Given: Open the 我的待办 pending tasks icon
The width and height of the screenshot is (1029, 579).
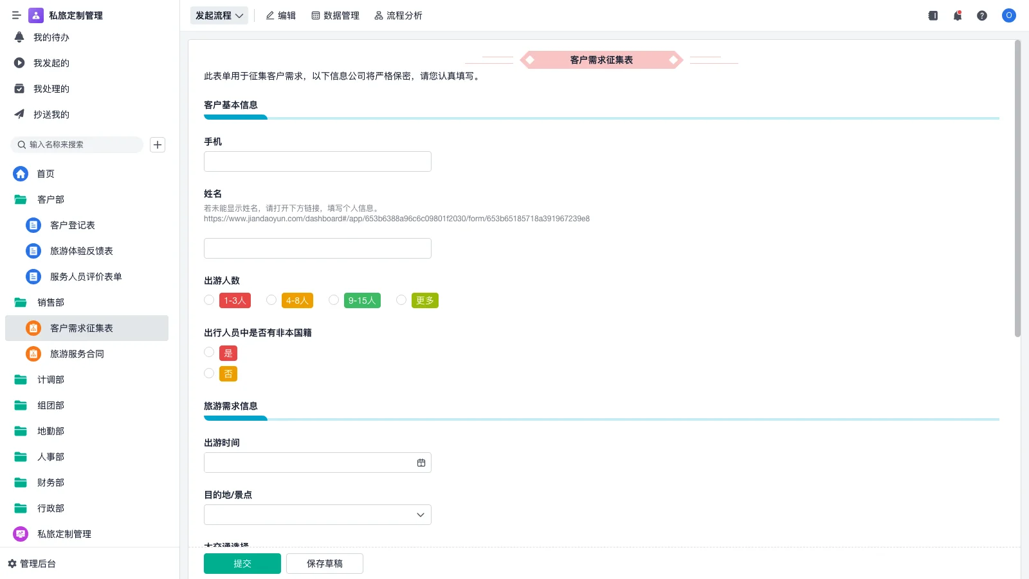Looking at the screenshot, I should point(19,37).
